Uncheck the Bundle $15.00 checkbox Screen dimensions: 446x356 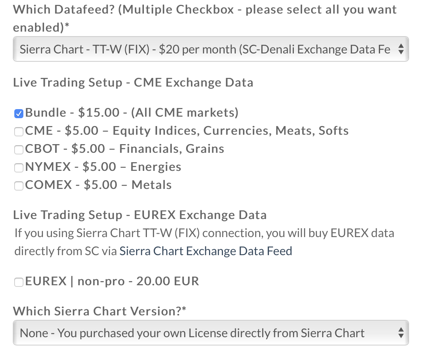pos(18,113)
